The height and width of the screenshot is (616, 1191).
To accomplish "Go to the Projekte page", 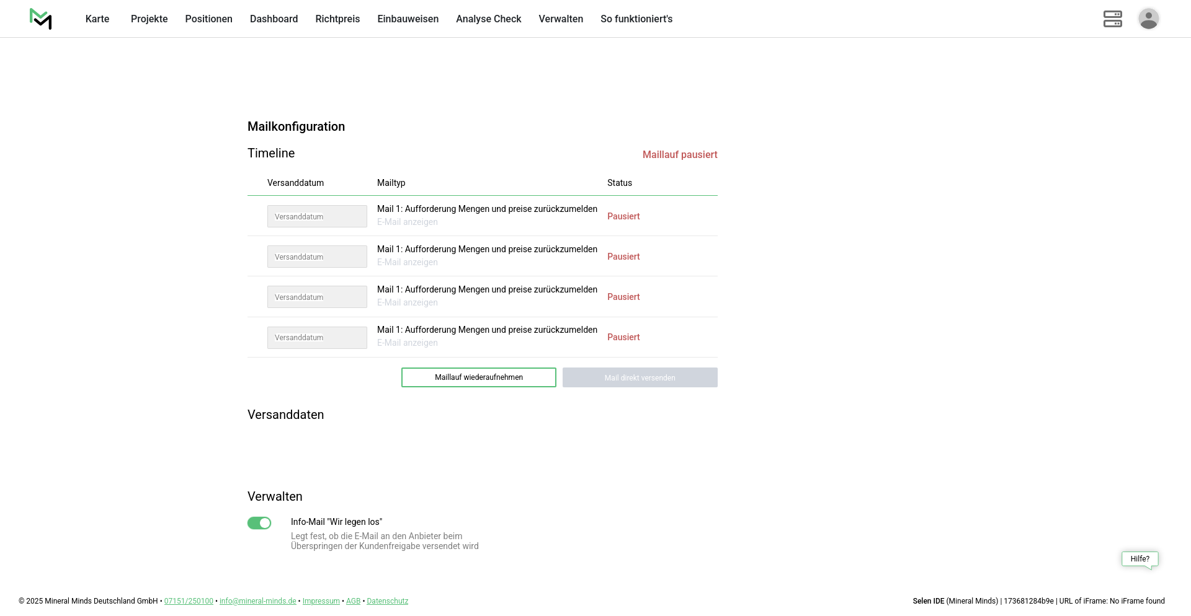I will click(x=149, y=19).
